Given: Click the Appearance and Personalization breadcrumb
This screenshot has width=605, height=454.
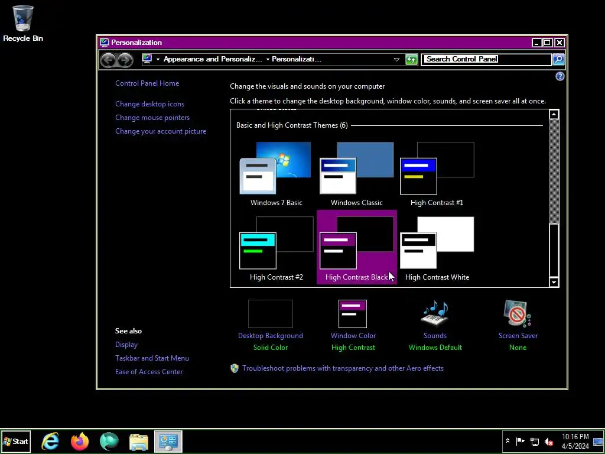Looking at the screenshot, I should [213, 59].
